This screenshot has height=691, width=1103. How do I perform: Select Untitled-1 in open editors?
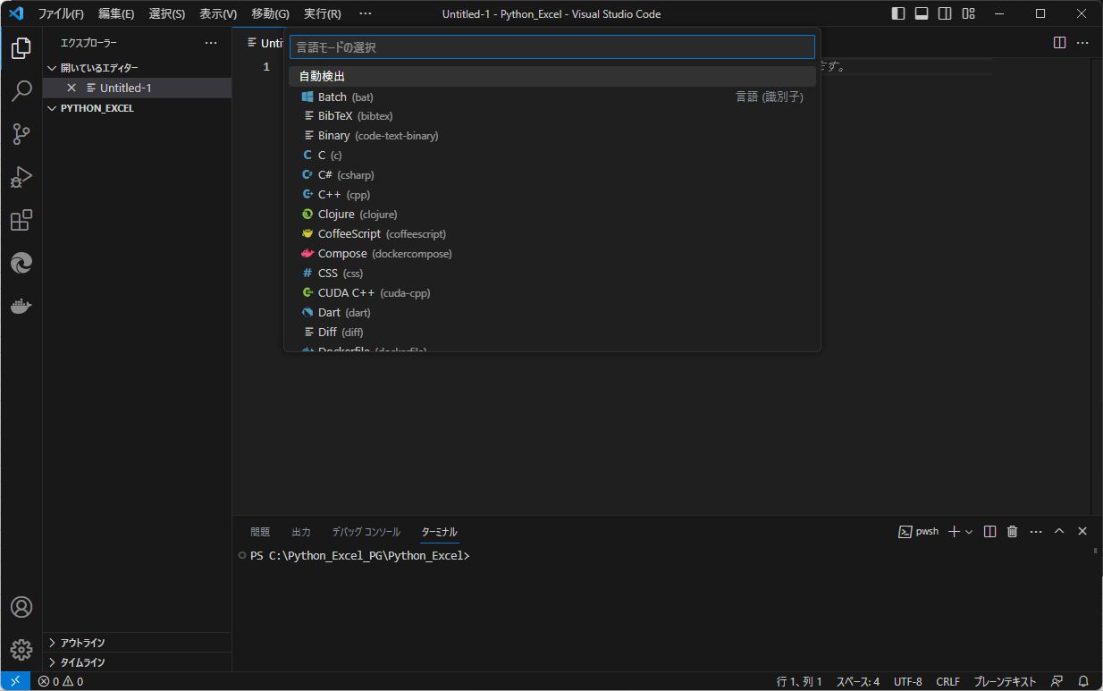pyautogui.click(x=138, y=88)
